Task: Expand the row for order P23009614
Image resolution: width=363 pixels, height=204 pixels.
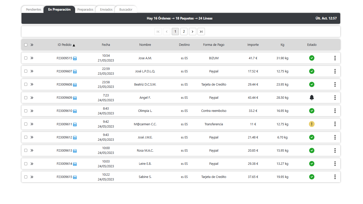Action: 32,164
